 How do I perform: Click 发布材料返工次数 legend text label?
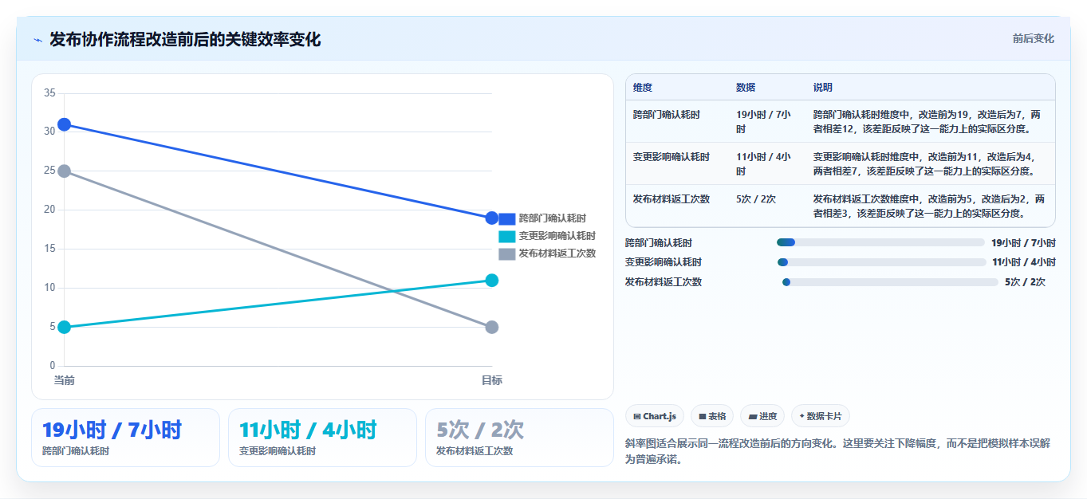click(x=557, y=253)
